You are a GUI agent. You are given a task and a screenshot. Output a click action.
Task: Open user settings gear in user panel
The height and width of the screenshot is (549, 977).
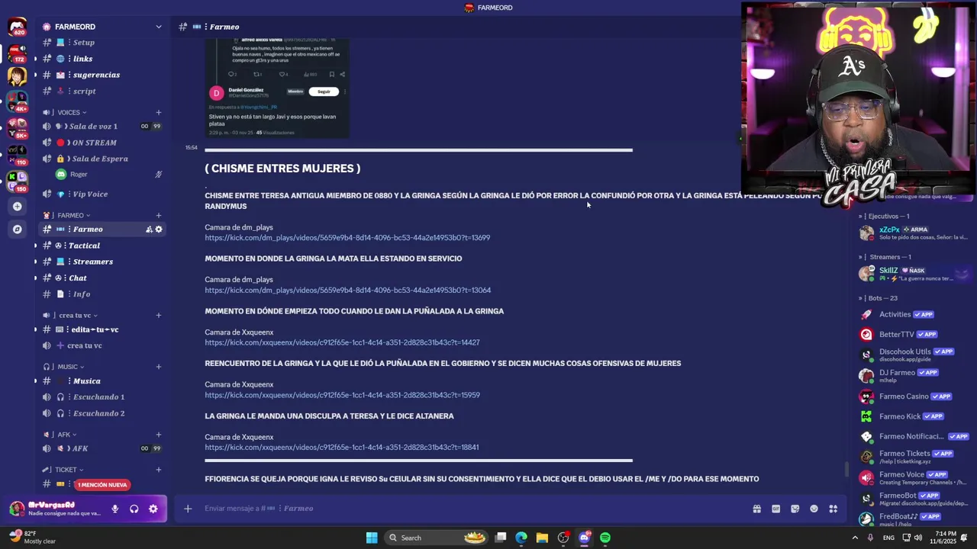pos(153,509)
